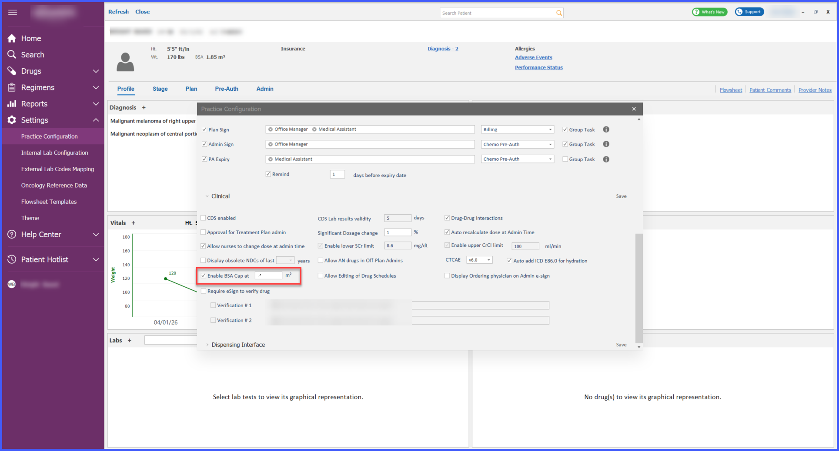Switch to the Pre-Auth tab
The width and height of the screenshot is (839, 451).
227,89
